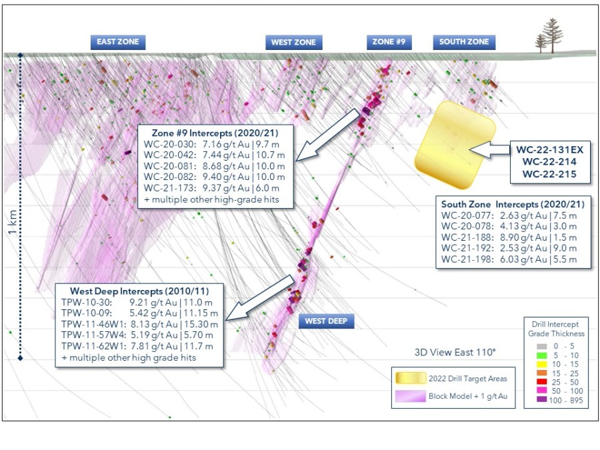
Task: Click the purple 100 - 895 grade swatch
Action: click(x=542, y=399)
